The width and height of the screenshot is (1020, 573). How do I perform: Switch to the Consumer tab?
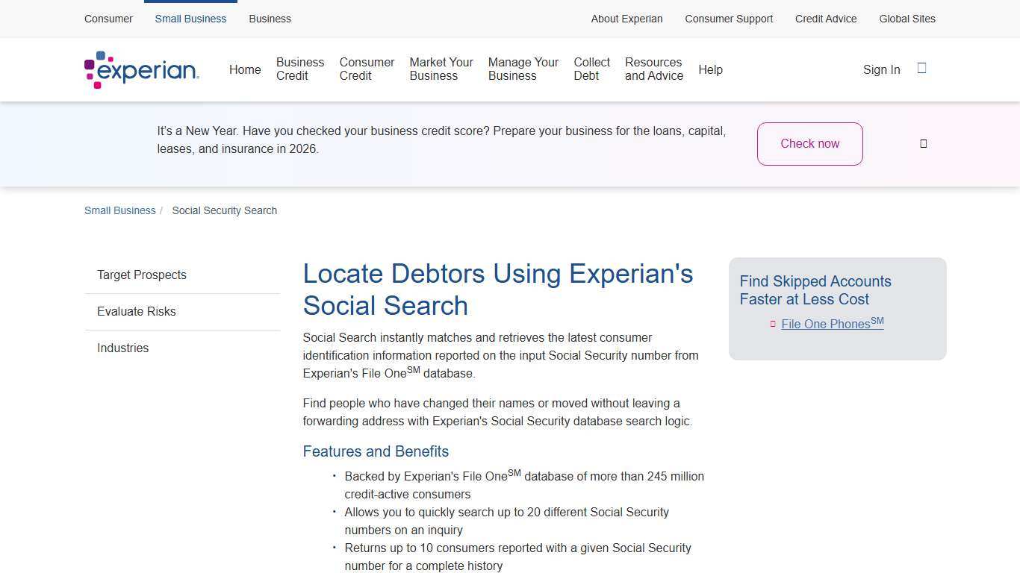click(x=108, y=19)
